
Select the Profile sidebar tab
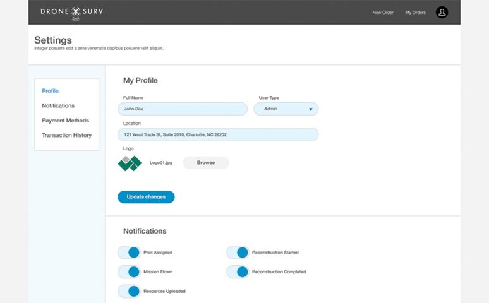tap(51, 91)
